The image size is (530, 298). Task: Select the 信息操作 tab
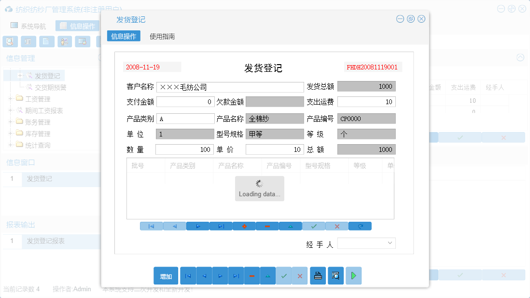coord(123,36)
